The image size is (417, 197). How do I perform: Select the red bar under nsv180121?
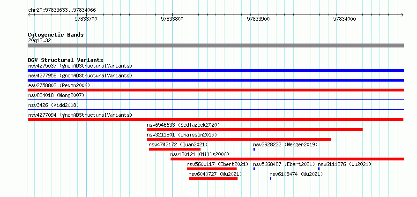point(287,159)
